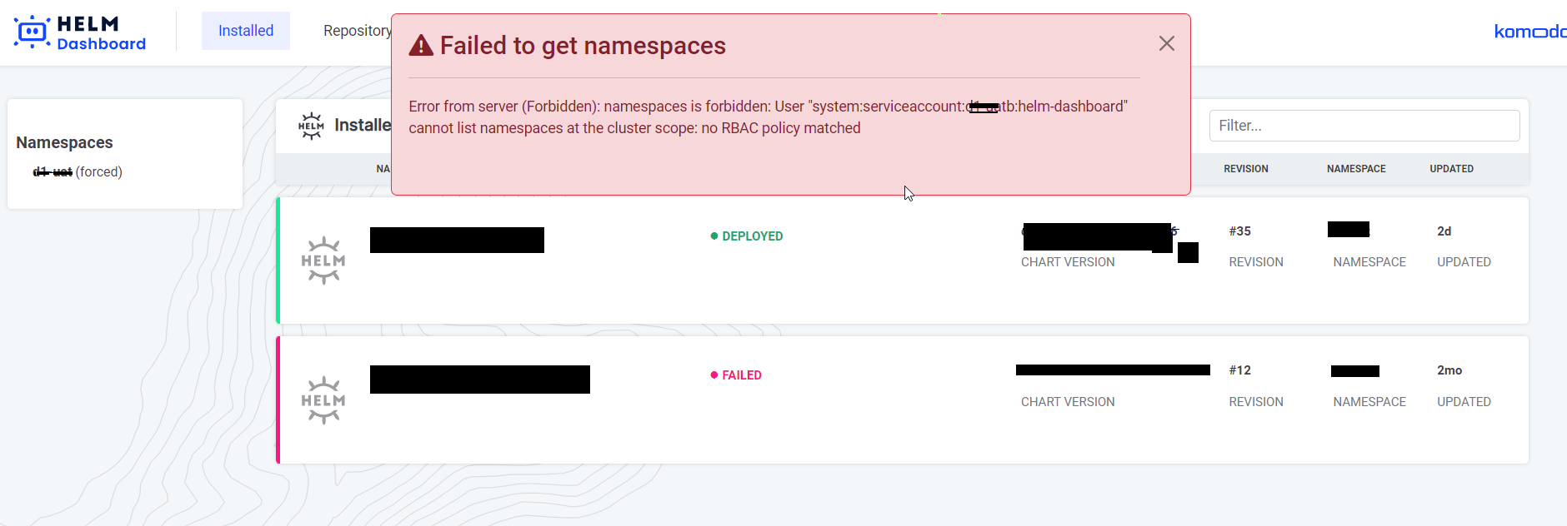This screenshot has height=526, width=1567.
Task: Click the Helm wheel icon beside Installed heading
Action: tap(309, 125)
